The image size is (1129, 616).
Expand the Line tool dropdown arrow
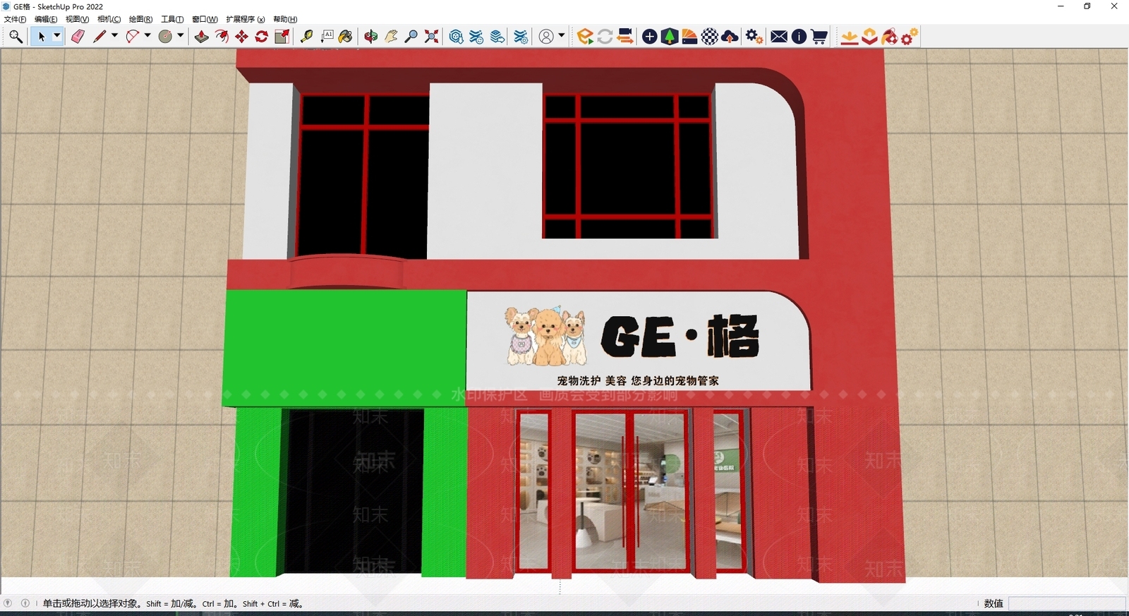(x=114, y=36)
